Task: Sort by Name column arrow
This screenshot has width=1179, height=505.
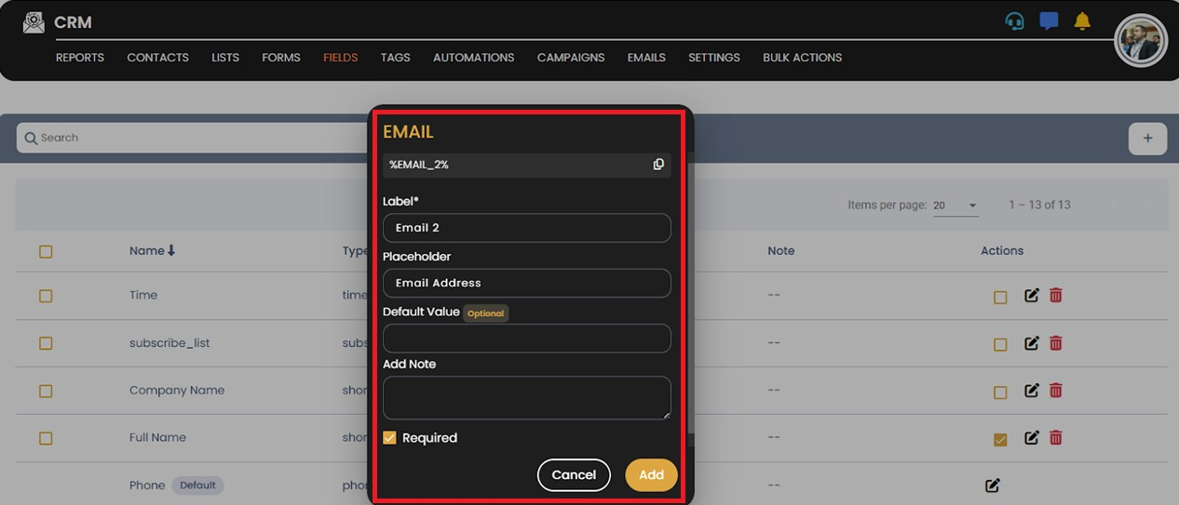Action: 171,251
